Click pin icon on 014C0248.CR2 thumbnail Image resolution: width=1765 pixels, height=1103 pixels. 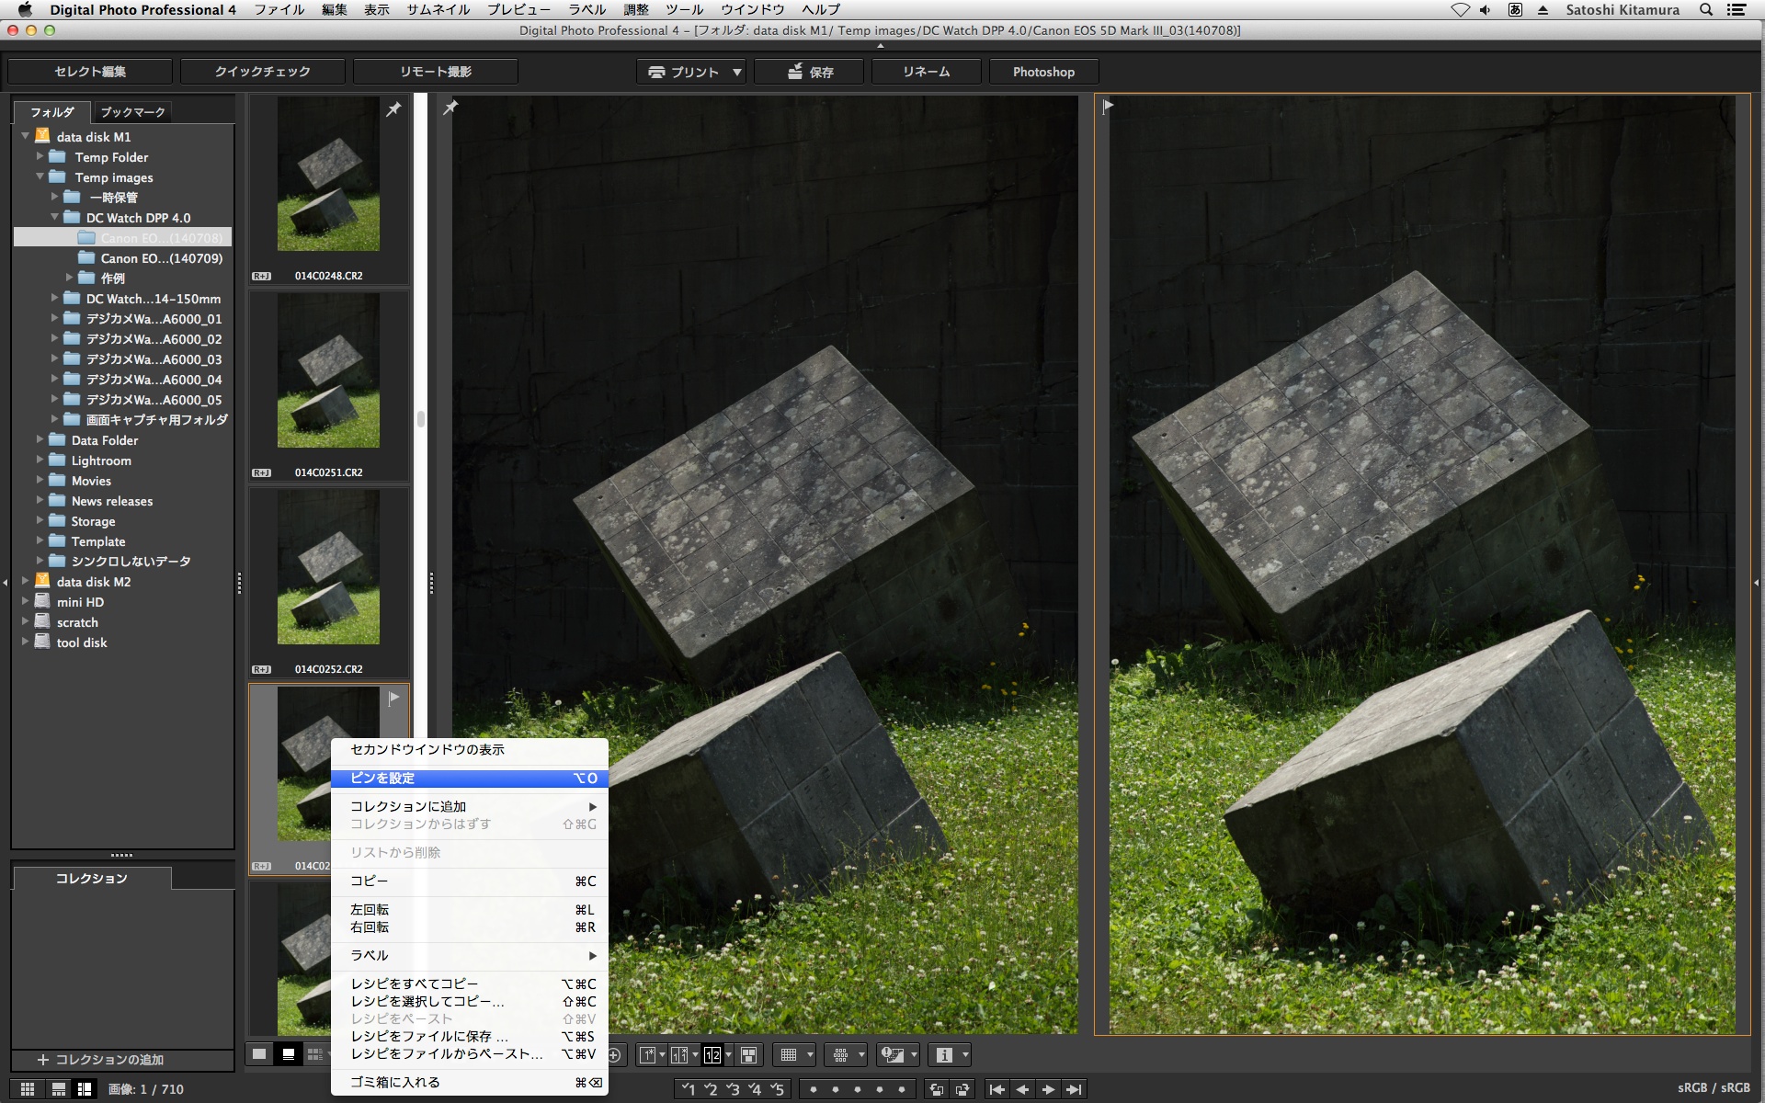[x=393, y=109]
